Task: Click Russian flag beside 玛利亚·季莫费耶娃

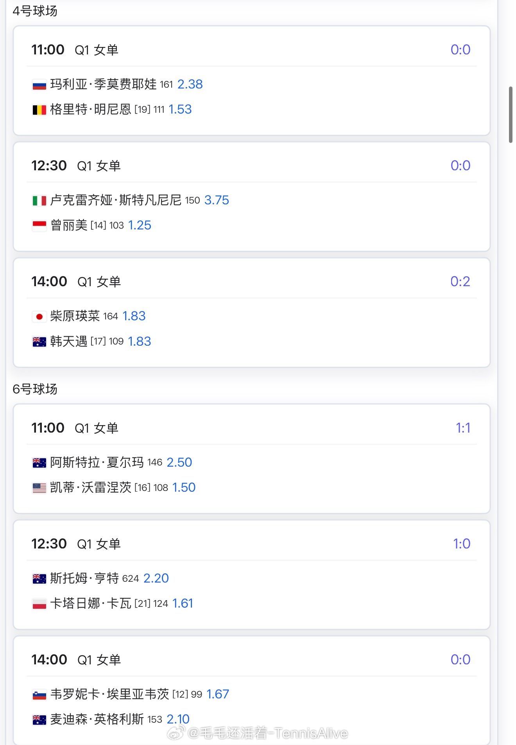Action: click(39, 85)
